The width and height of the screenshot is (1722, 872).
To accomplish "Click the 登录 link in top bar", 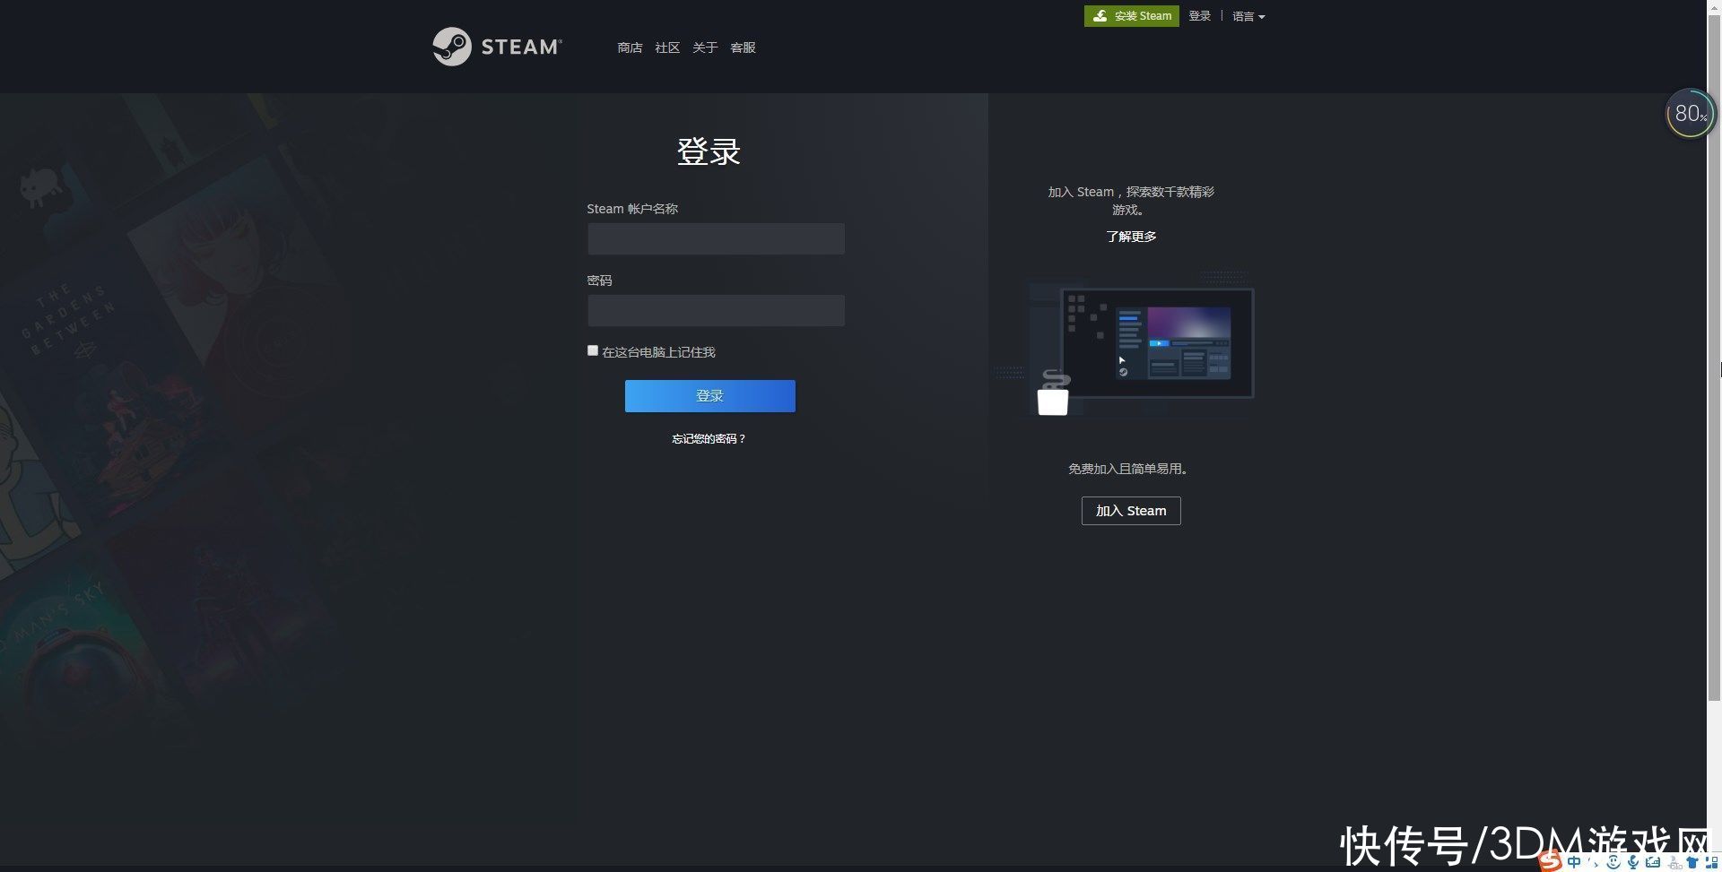I will click(1200, 16).
